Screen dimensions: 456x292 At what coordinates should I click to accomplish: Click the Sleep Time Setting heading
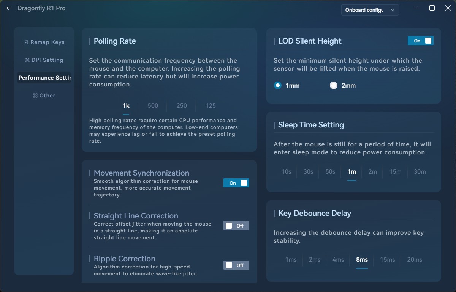(x=311, y=125)
